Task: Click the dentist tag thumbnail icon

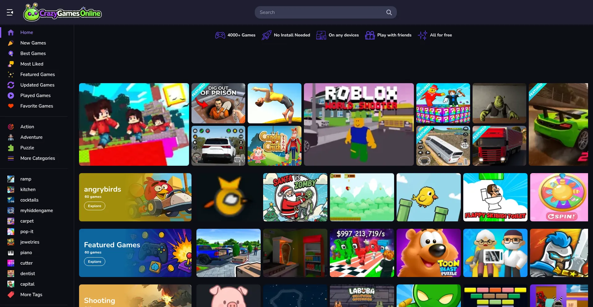Action: click(11, 274)
